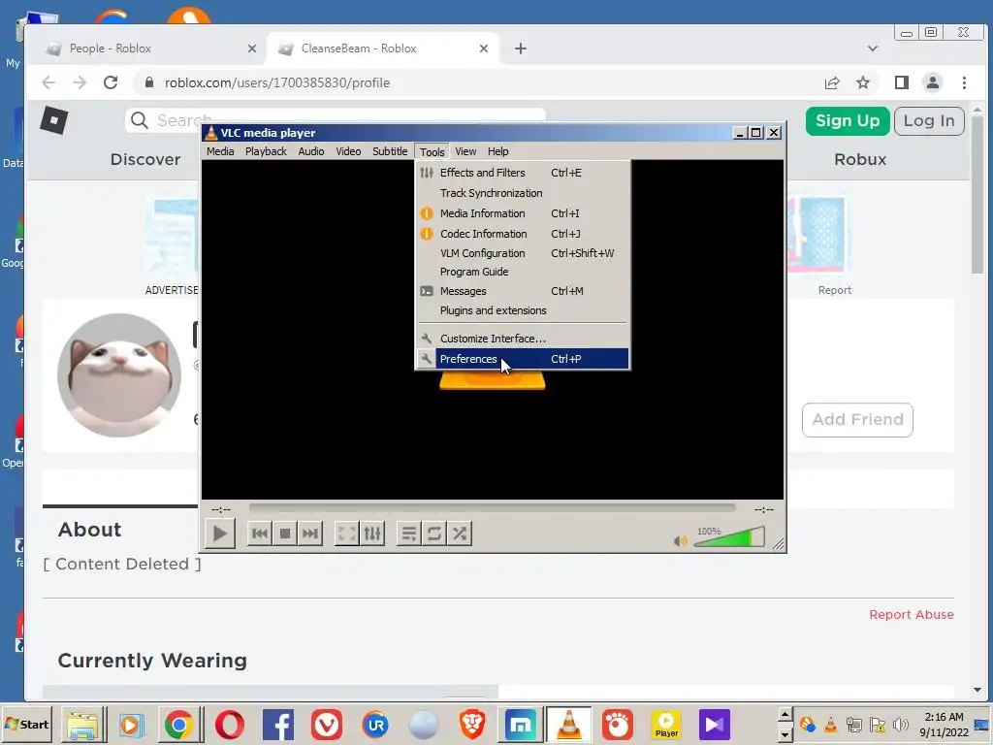Select Preferences menu entry

point(523,359)
